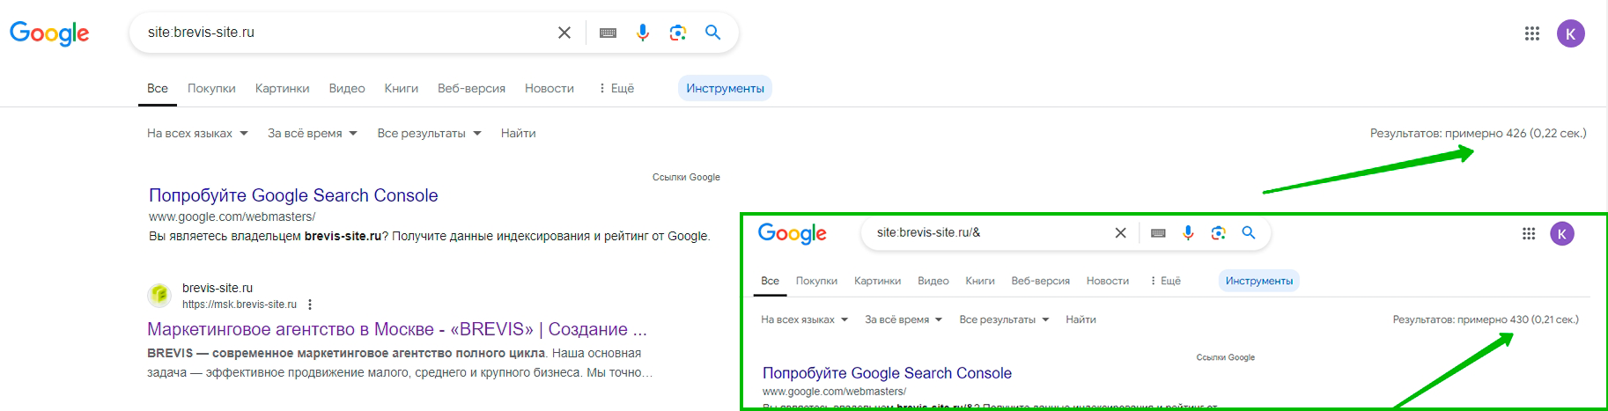Start voice search with main microphone icon

tap(643, 33)
